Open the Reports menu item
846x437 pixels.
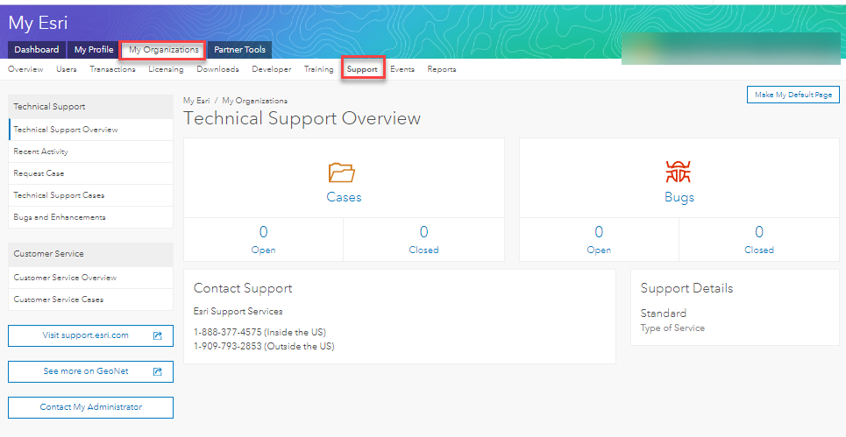click(x=441, y=69)
